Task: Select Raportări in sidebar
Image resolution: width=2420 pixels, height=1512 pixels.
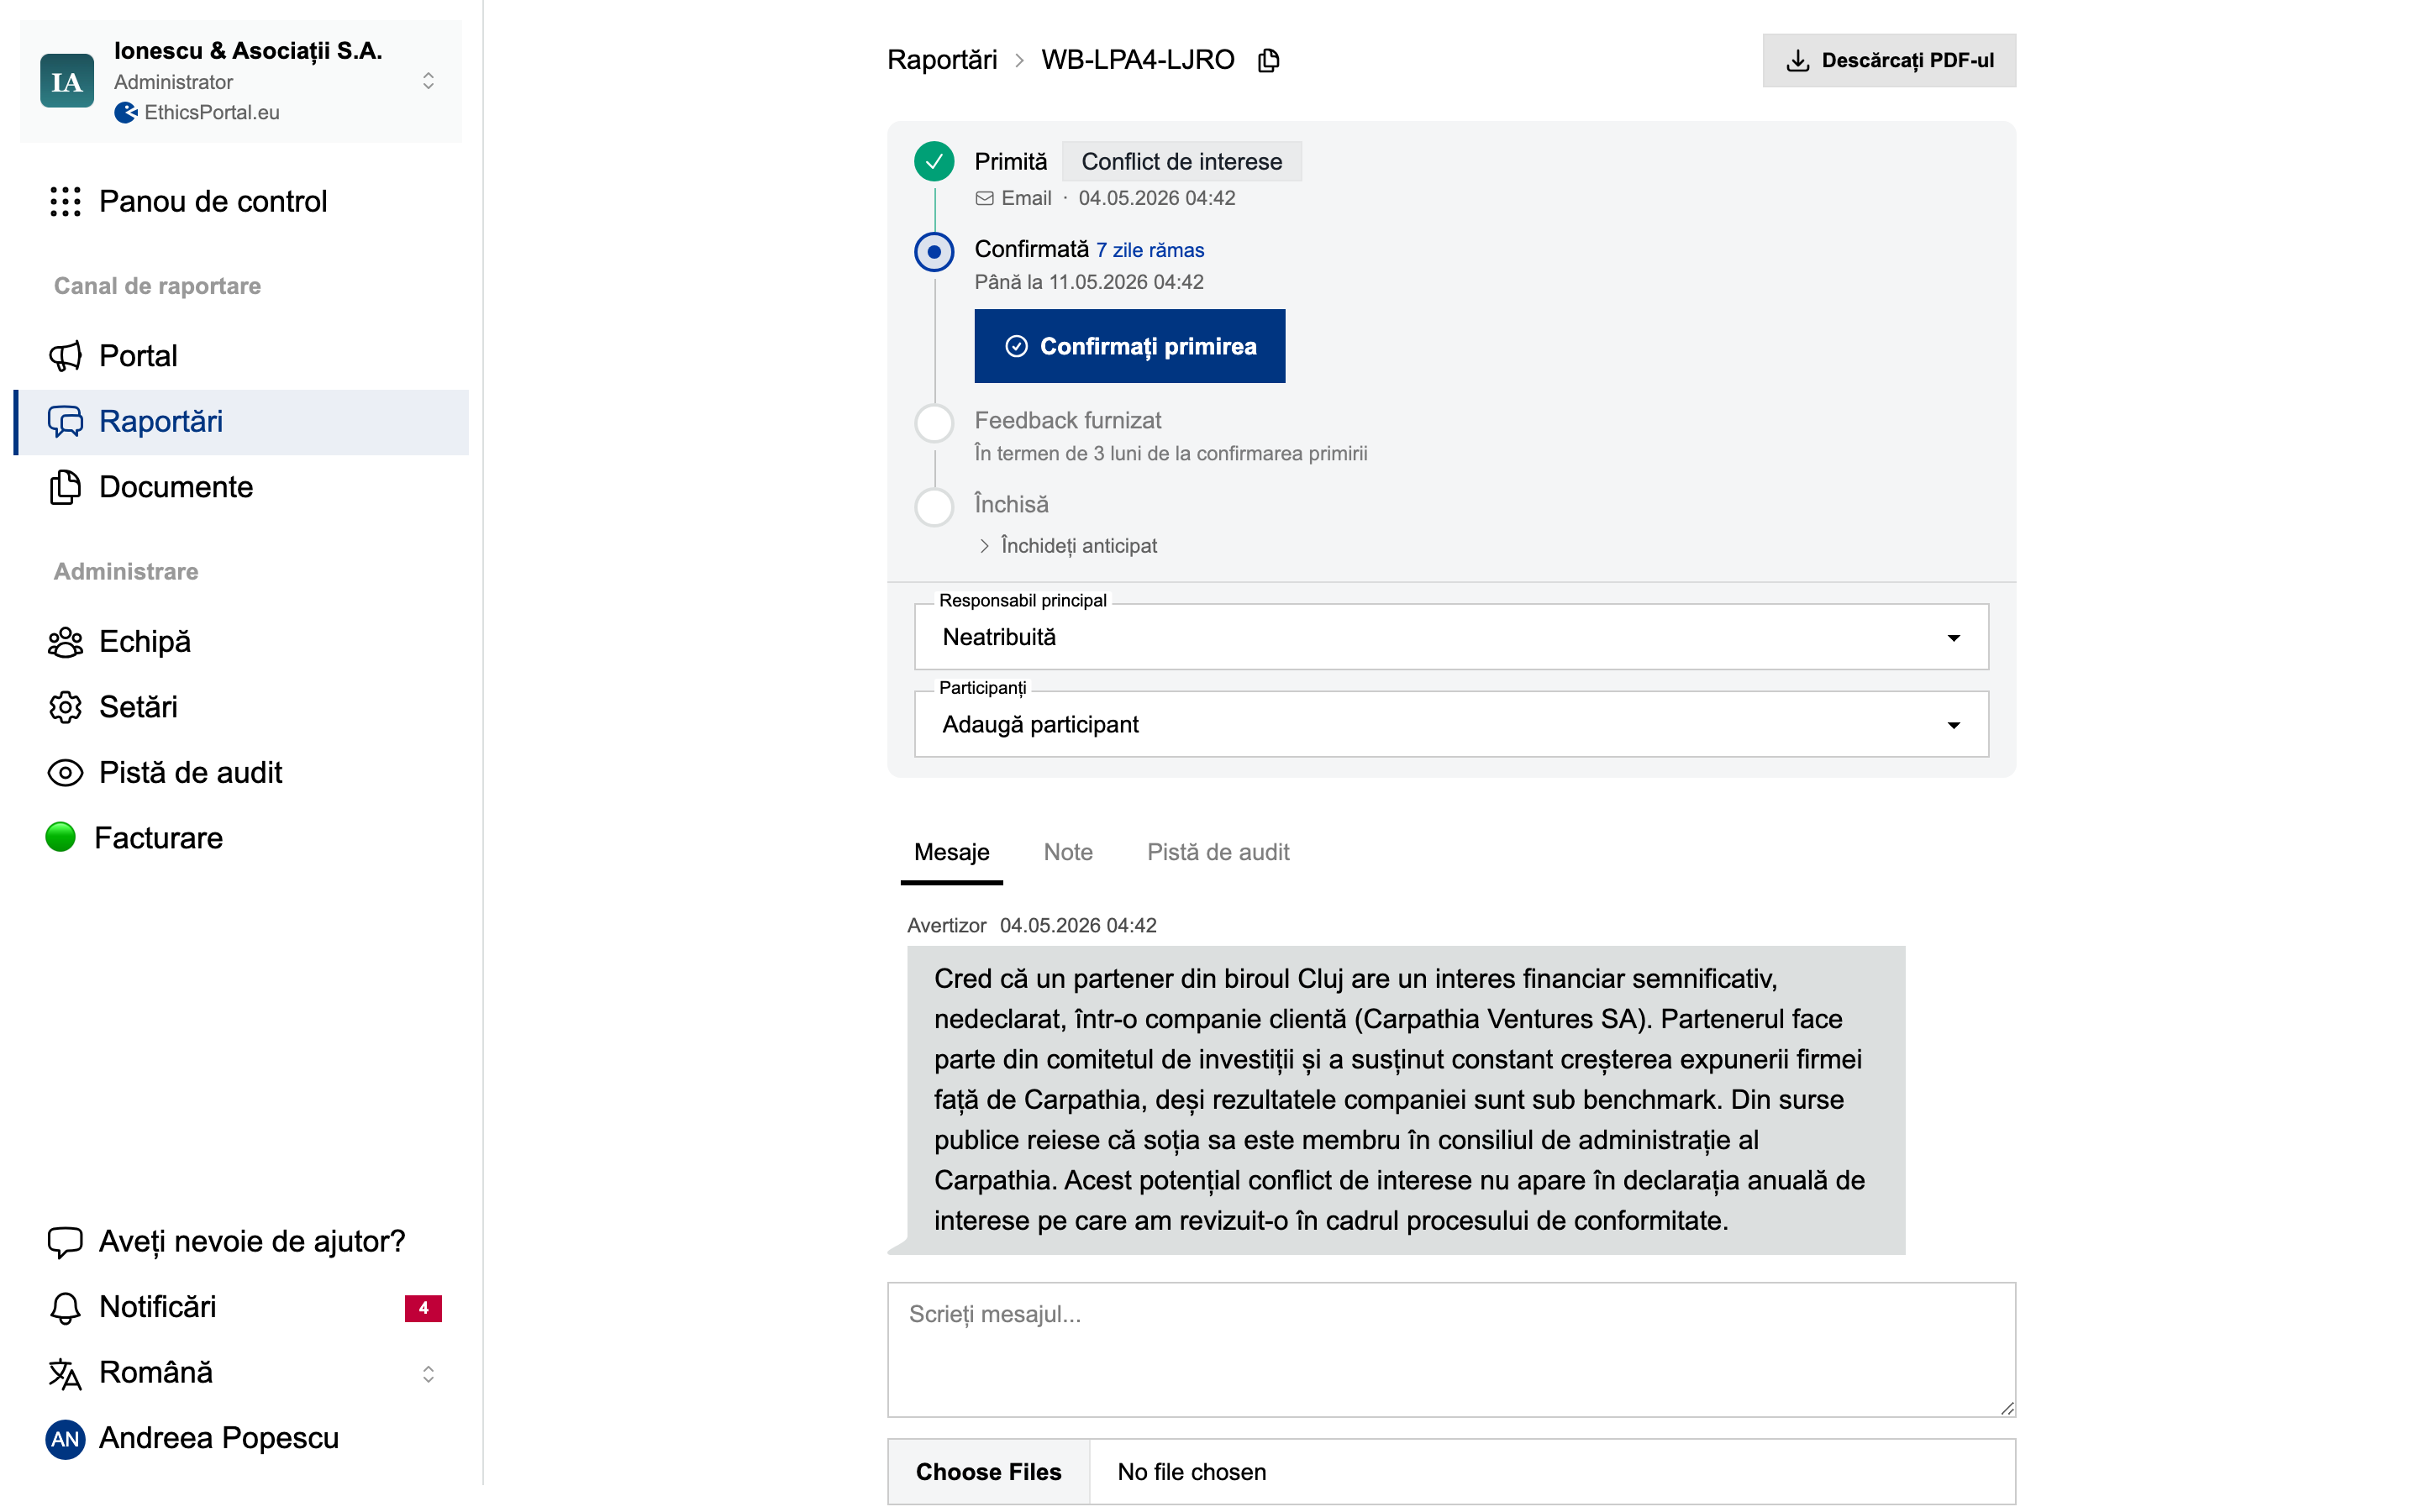Action: 241,422
